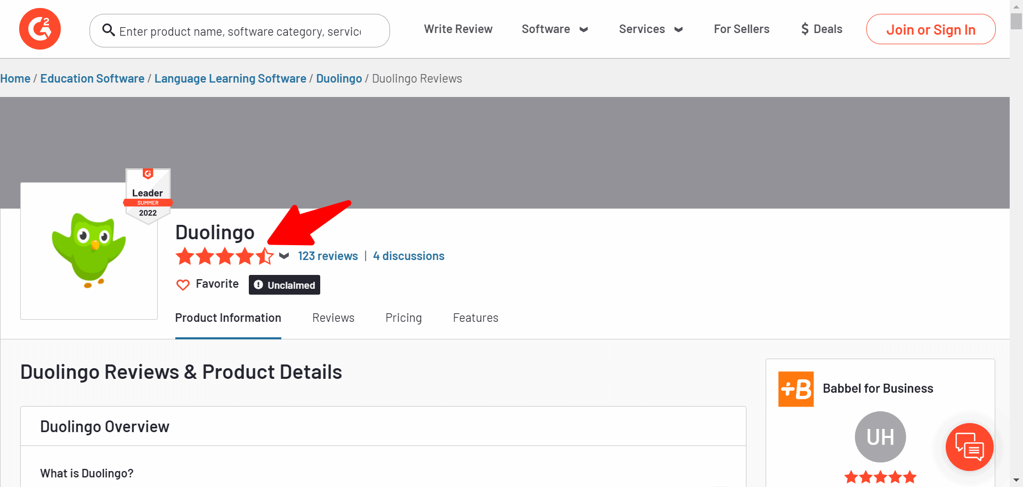Click the Babbel for Business logo
The image size is (1023, 487).
(x=795, y=389)
